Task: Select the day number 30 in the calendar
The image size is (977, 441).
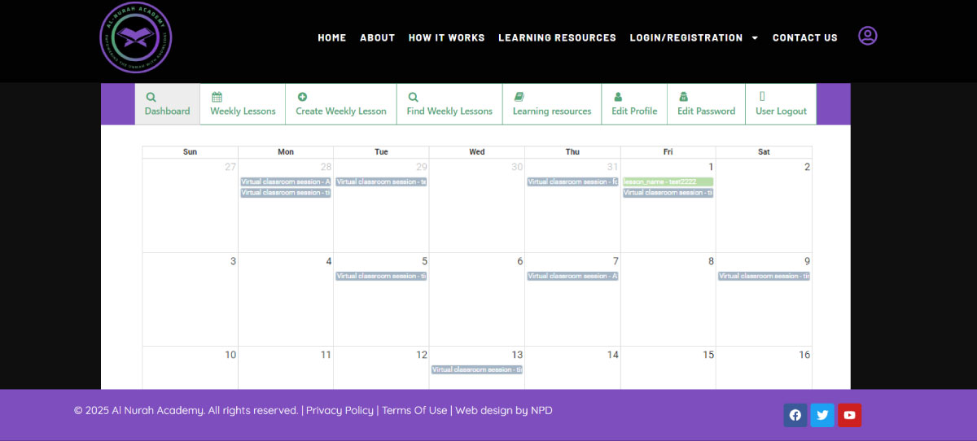Action: pos(517,167)
